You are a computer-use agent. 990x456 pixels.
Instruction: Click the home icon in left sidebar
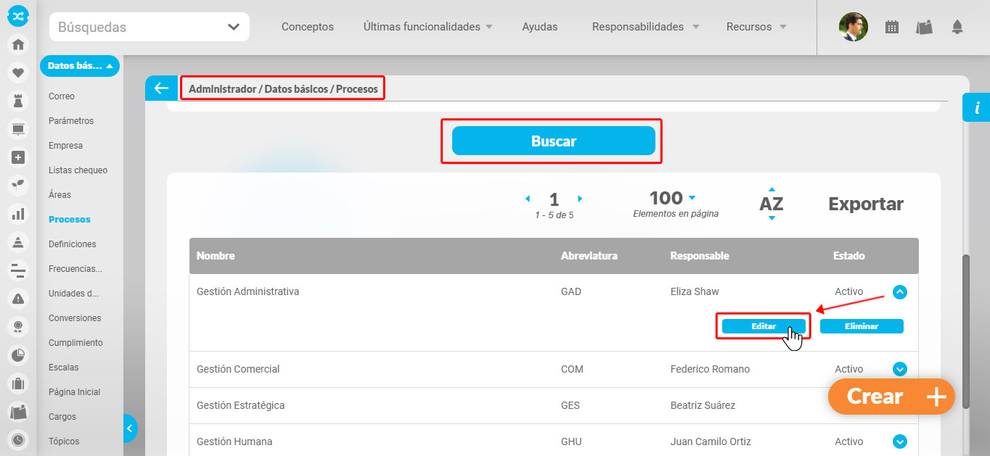(x=18, y=44)
